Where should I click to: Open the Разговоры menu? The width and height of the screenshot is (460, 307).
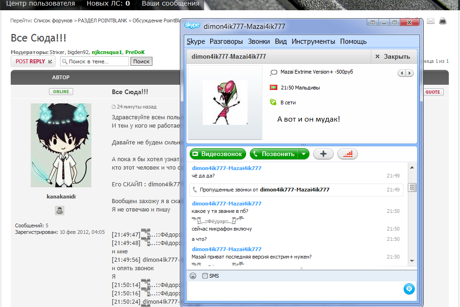click(226, 41)
